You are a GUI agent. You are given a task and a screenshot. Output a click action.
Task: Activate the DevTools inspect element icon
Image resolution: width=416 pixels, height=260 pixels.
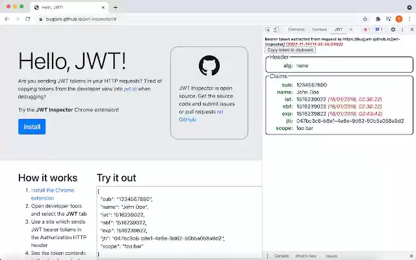[x=267, y=30]
